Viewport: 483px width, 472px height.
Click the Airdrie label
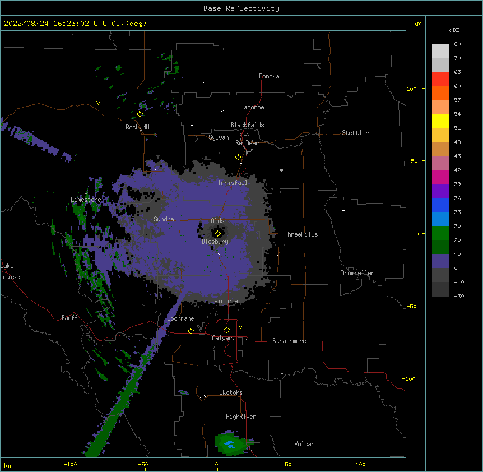coord(226,301)
